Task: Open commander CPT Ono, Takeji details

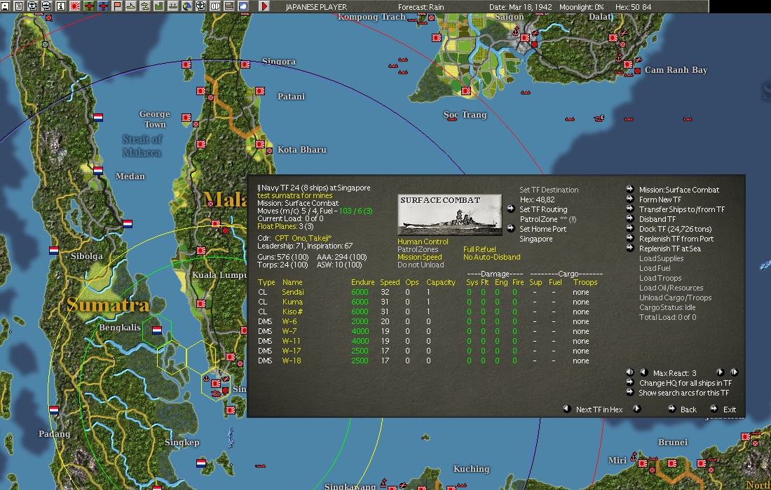Action: [x=303, y=238]
